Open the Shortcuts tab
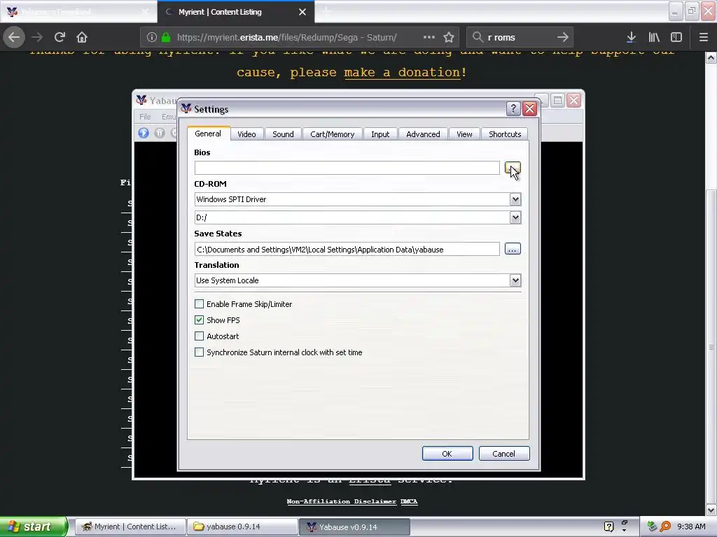The width and height of the screenshot is (717, 537). (505, 134)
